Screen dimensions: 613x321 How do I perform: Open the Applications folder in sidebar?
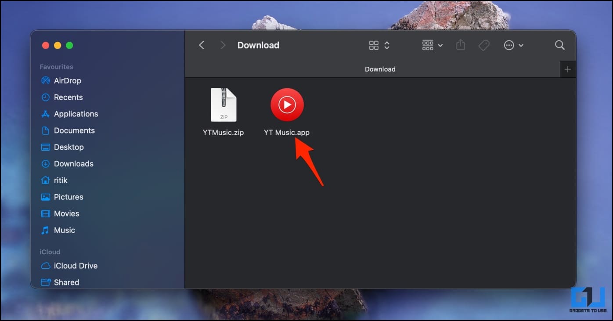pos(69,114)
